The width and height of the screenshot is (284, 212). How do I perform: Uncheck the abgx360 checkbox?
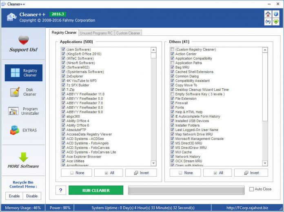(63, 116)
